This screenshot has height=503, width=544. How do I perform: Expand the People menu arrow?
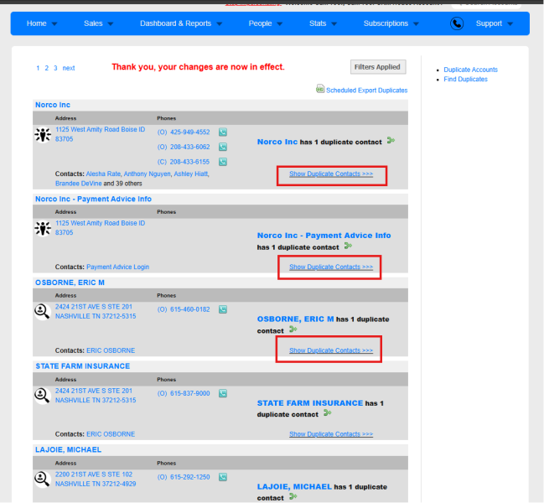click(280, 24)
